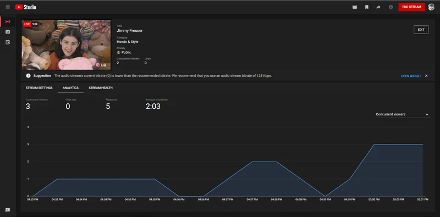The width and height of the screenshot is (440, 217).
Task: Click the 05:01 PM label on chart axis
Action: click(x=422, y=199)
